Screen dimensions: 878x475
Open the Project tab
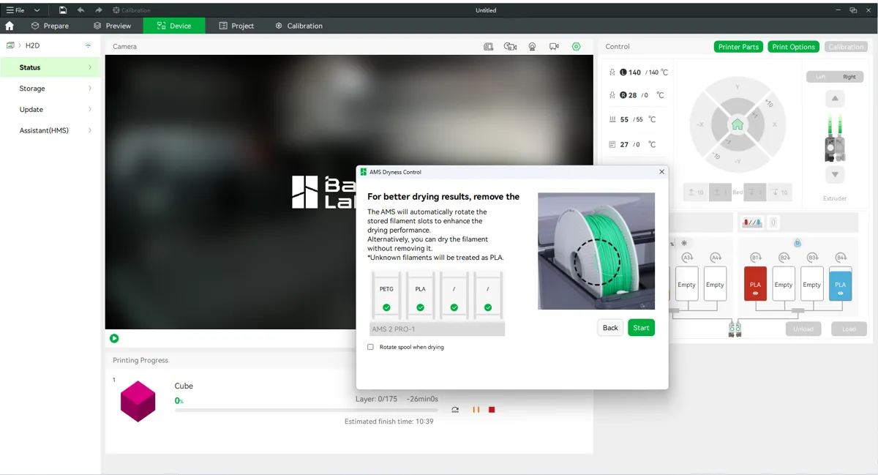[x=237, y=26]
